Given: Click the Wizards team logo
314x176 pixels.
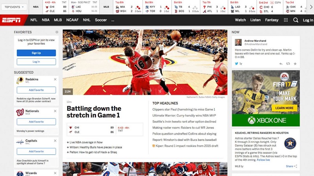Looking at the screenshot, I should point(20,174).
